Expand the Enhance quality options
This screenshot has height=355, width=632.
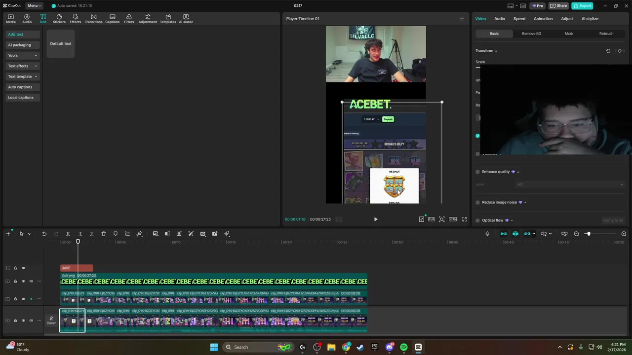[x=518, y=172]
